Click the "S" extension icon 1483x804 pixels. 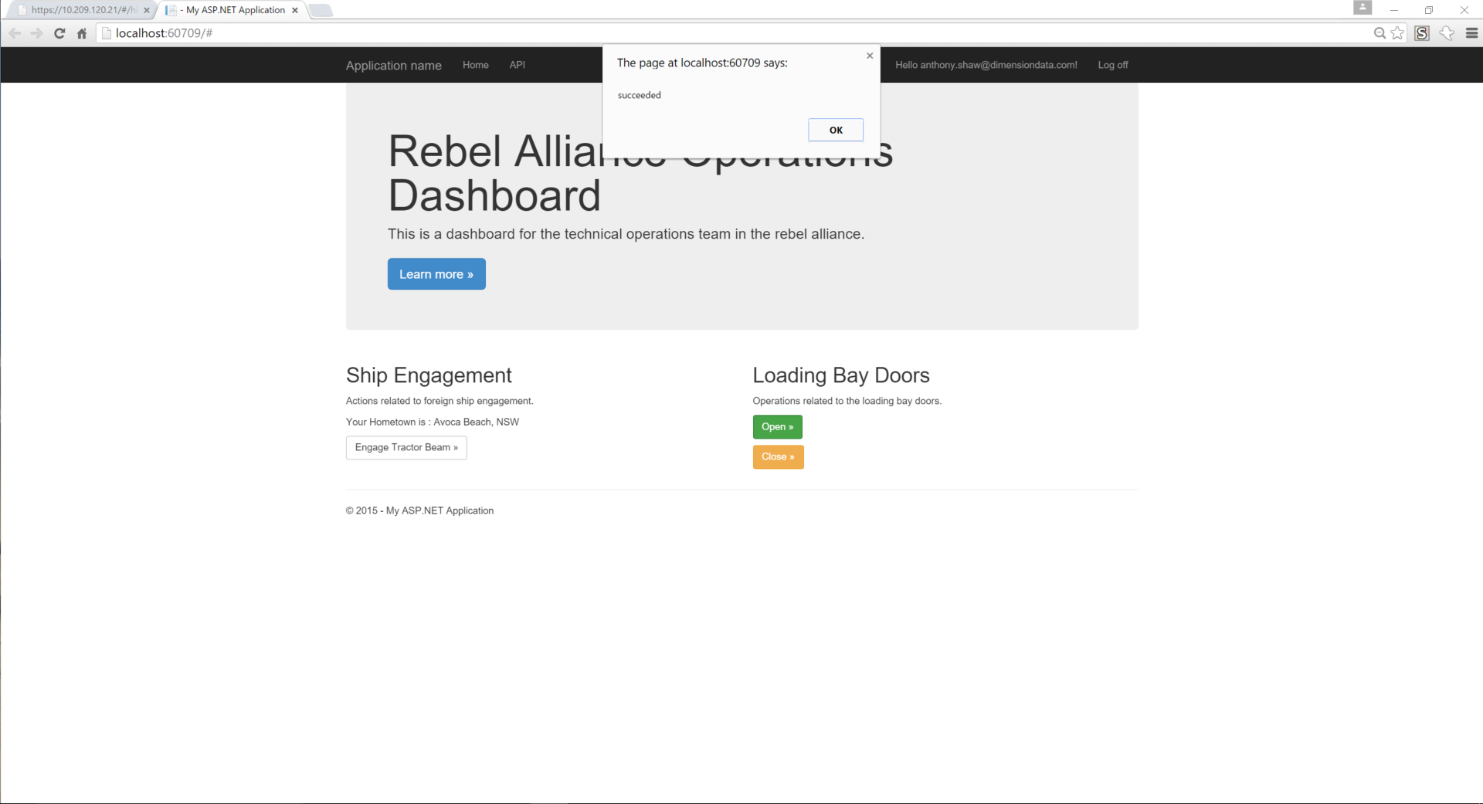[x=1422, y=33]
